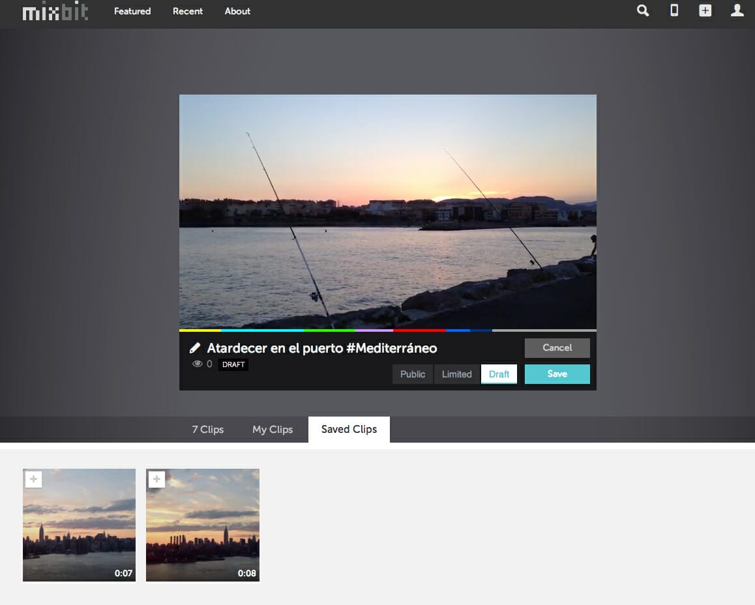Click the mobile app icon
The height and width of the screenshot is (605, 755).
coord(674,10)
